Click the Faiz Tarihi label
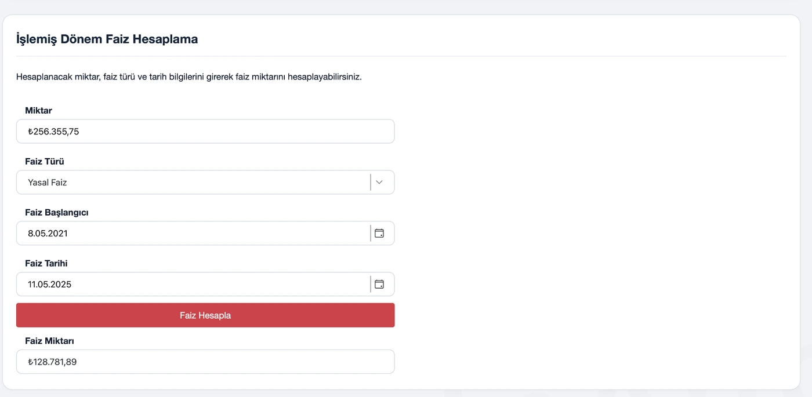Screen dimensions: 812x397 point(46,263)
